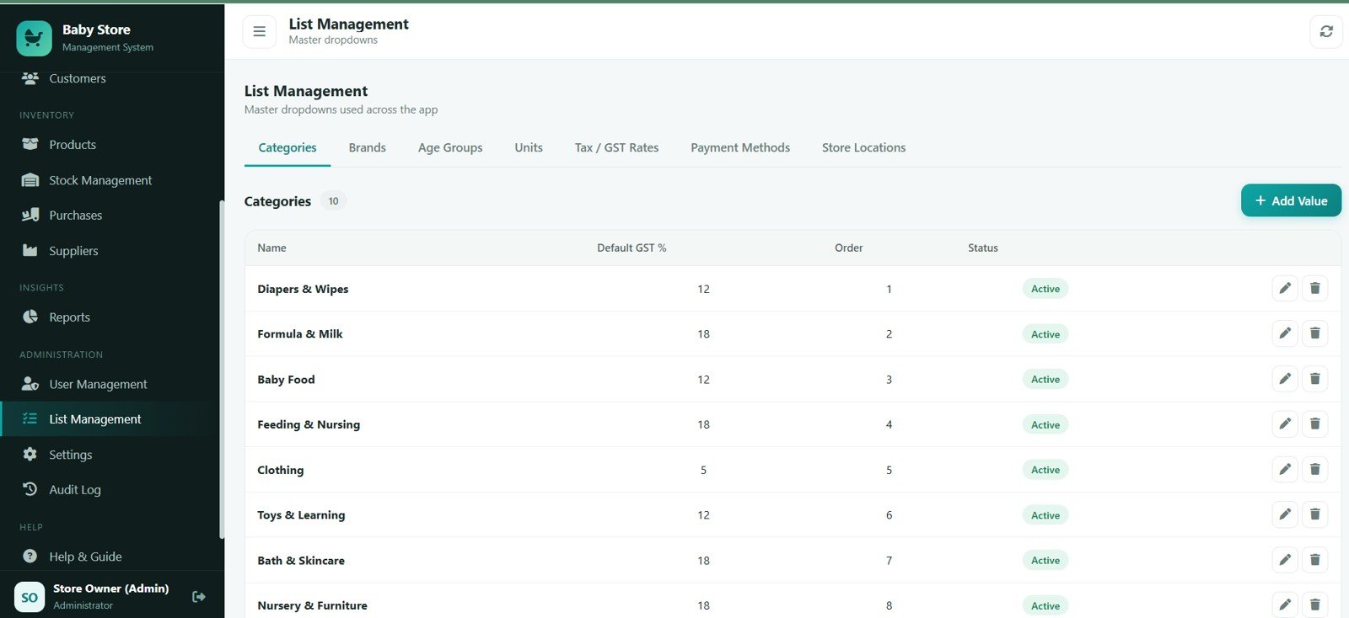Image resolution: width=1349 pixels, height=618 pixels.
Task: Click Active status badge for Bath & Skincare
Action: 1045,560
